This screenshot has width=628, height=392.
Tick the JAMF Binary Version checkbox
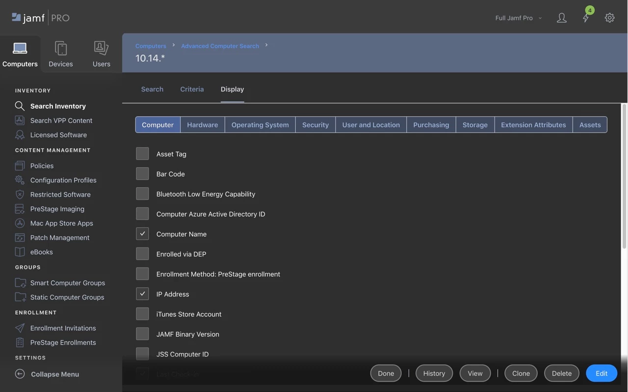point(142,334)
